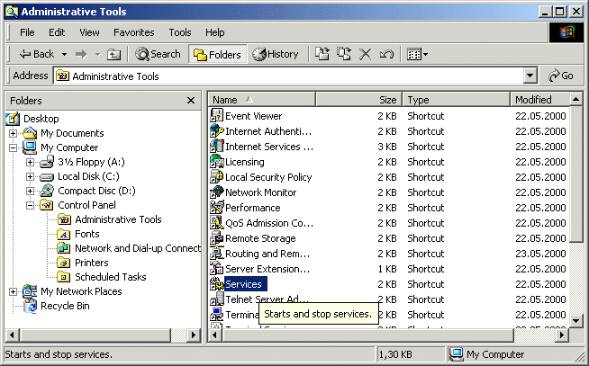Toggle the Search explorer bar
This screenshot has width=589, height=366.
pos(158,54)
